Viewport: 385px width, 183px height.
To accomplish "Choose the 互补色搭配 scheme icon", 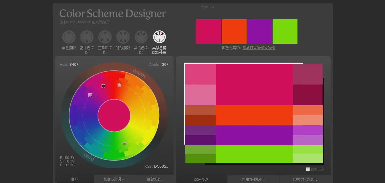I will (x=87, y=37).
